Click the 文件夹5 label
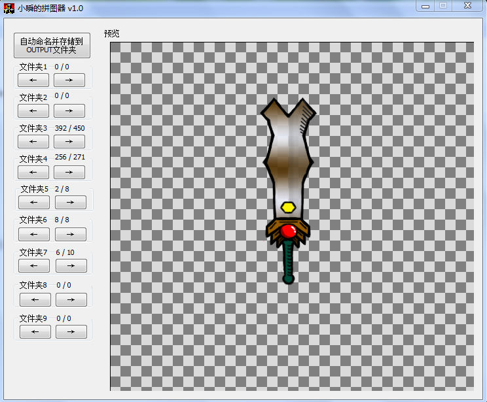This screenshot has height=402, width=487. click(x=35, y=189)
